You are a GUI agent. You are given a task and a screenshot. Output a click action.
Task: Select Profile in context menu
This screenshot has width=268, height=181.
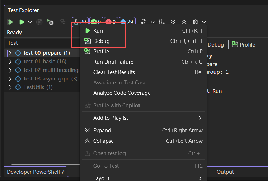[x=143, y=52]
